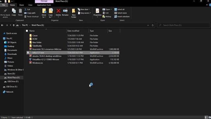Switch to large icons view button
The image size is (211, 119).
point(210,118)
